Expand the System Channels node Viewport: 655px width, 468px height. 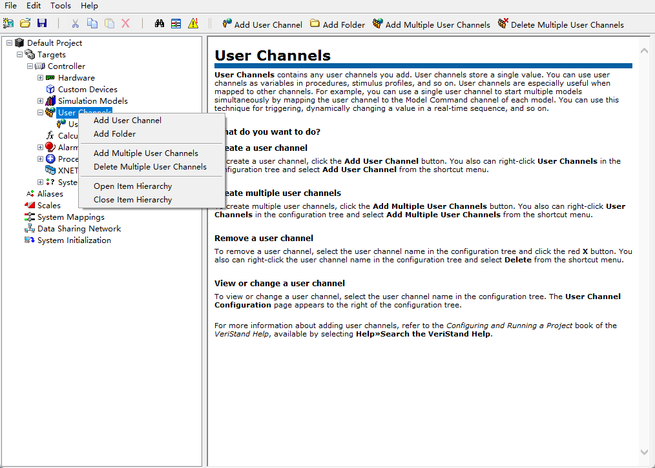(x=40, y=182)
